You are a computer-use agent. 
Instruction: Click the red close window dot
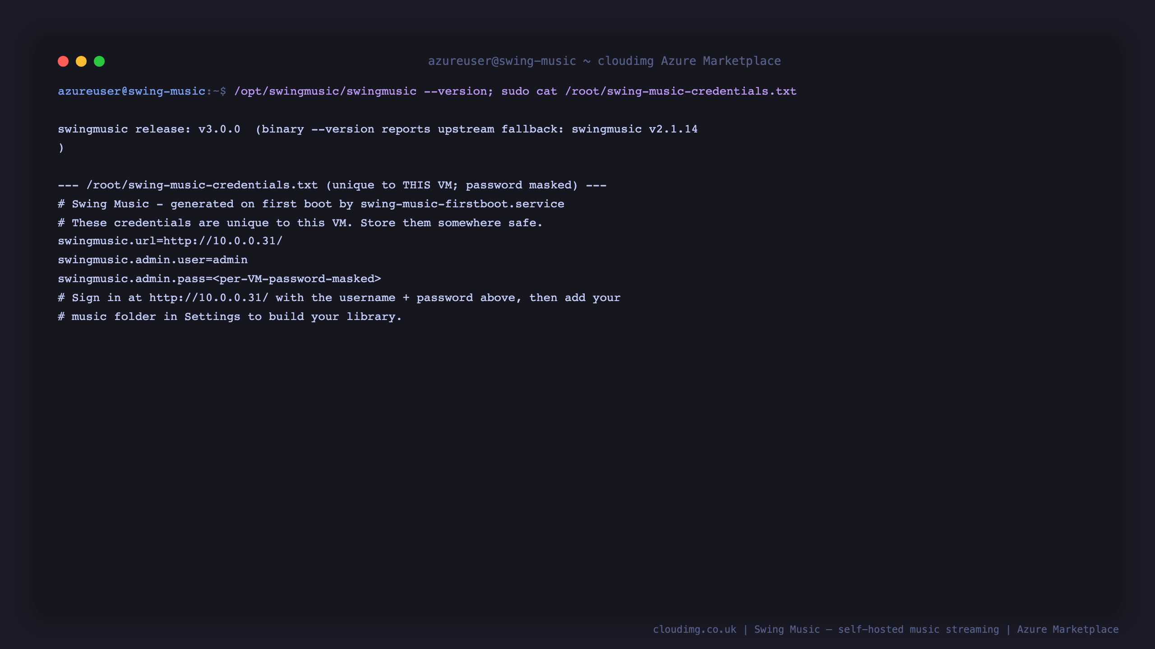click(x=63, y=61)
